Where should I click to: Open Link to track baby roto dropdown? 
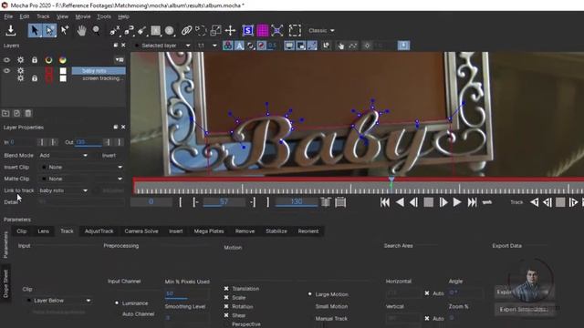coord(63,190)
